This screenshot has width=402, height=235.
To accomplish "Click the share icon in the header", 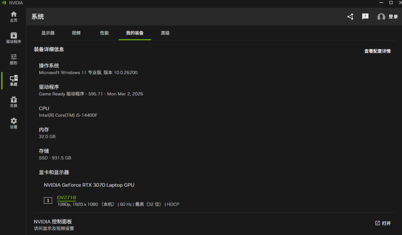I will coord(350,17).
